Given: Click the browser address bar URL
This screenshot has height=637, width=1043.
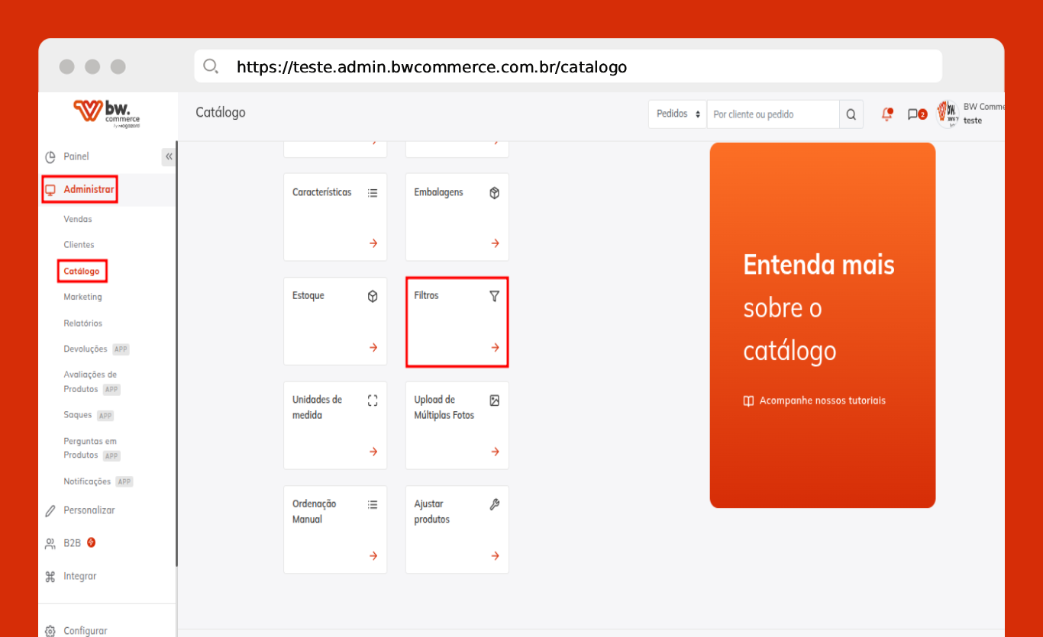Looking at the screenshot, I should (431, 67).
